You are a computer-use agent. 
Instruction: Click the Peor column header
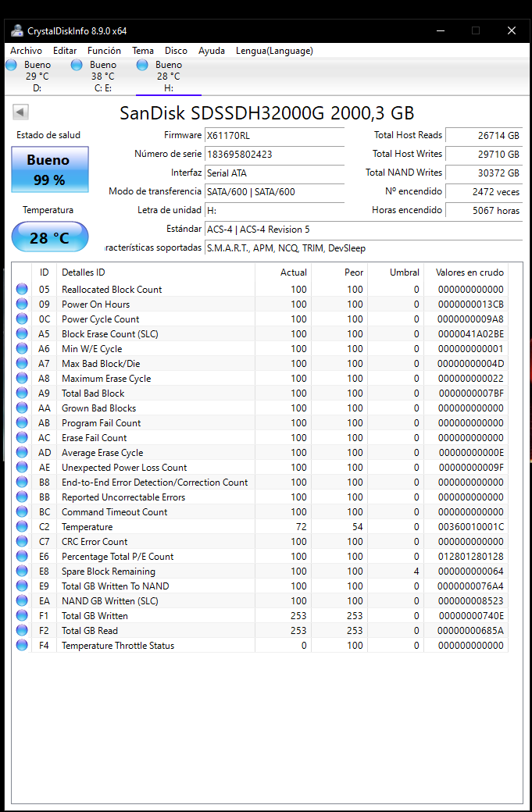(339, 272)
